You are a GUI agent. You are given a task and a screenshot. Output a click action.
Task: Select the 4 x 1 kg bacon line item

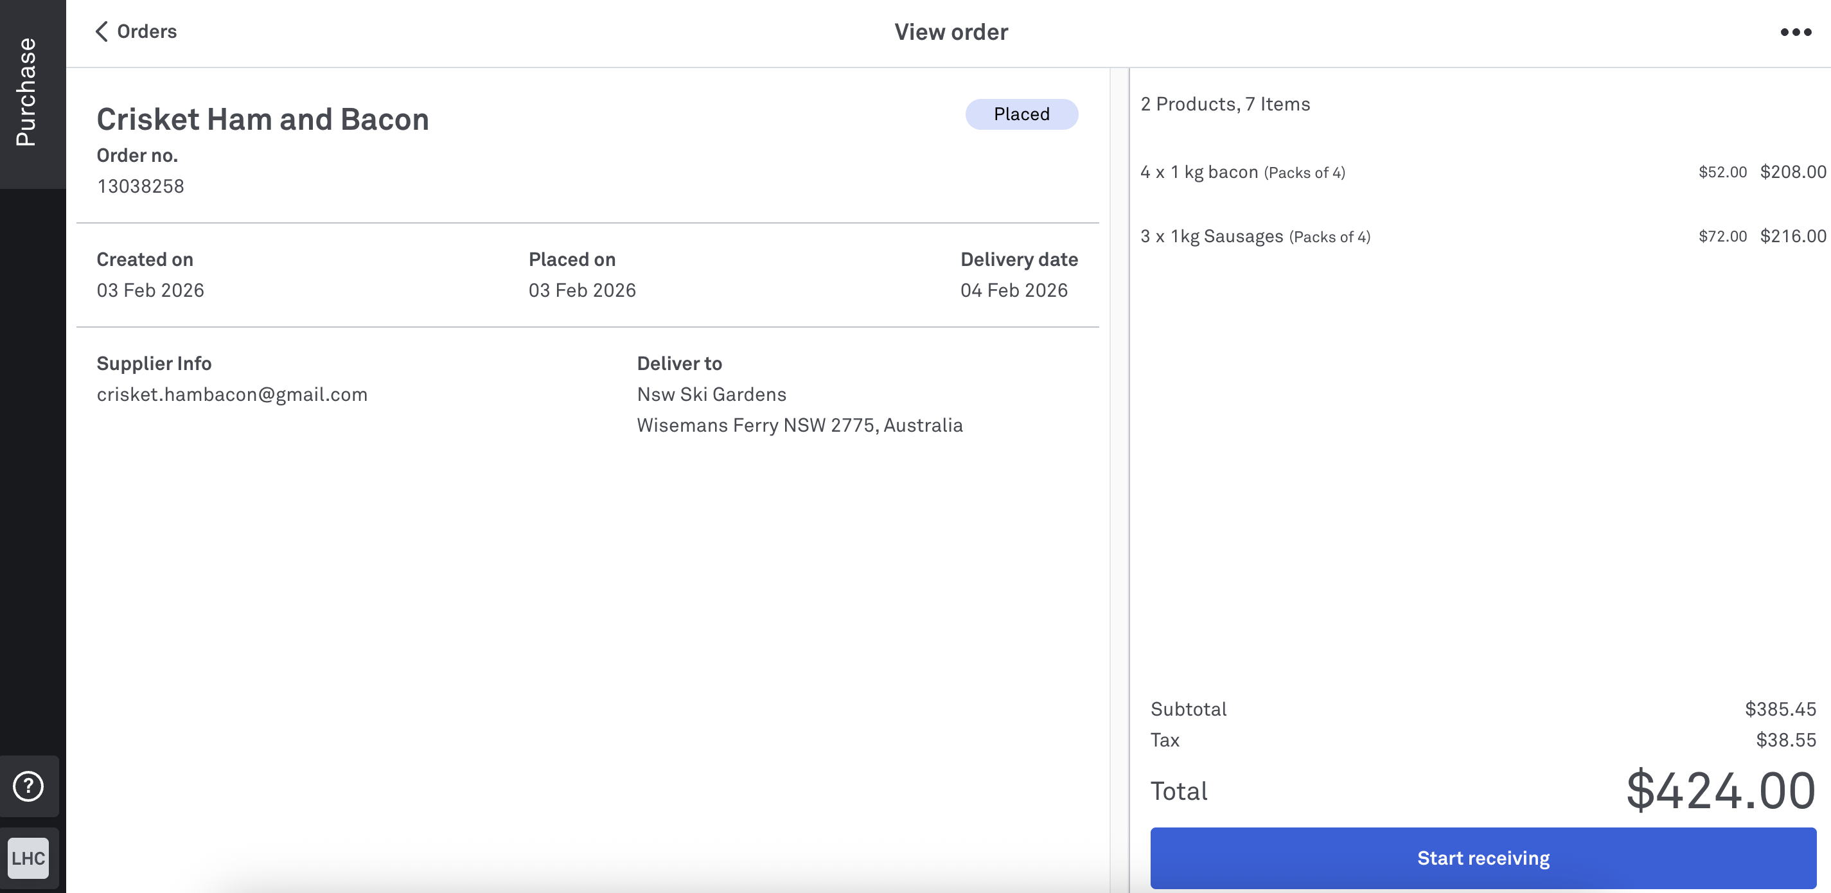(1483, 172)
